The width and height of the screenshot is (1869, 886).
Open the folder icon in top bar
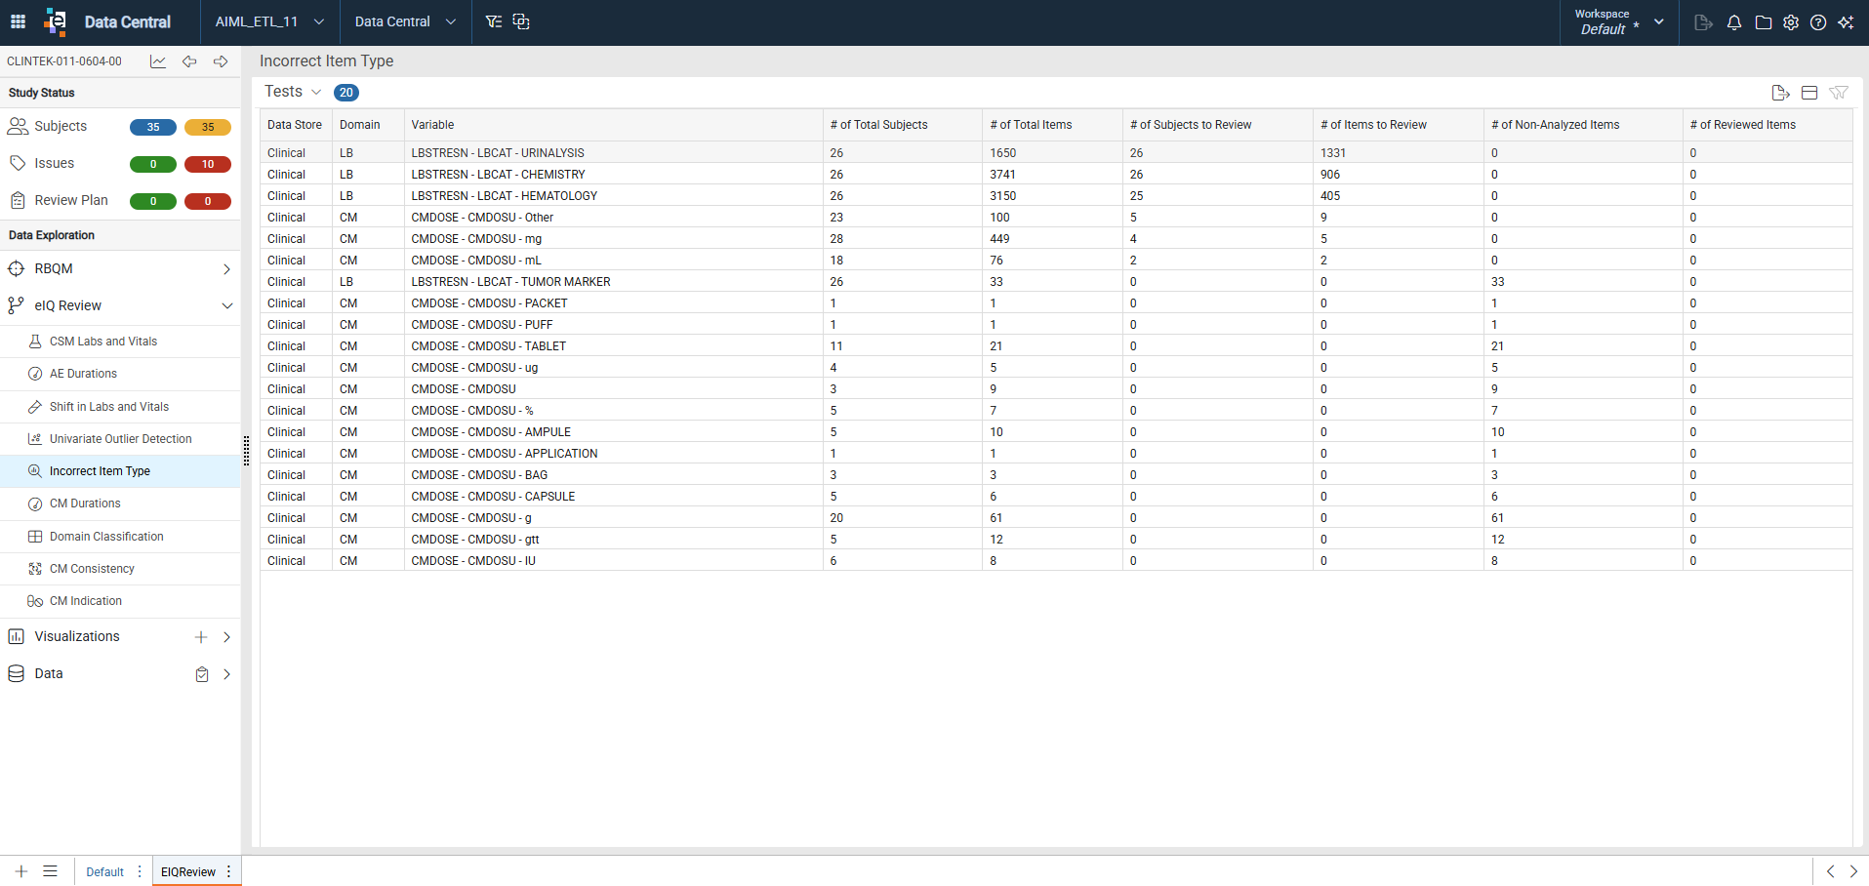[1763, 22]
